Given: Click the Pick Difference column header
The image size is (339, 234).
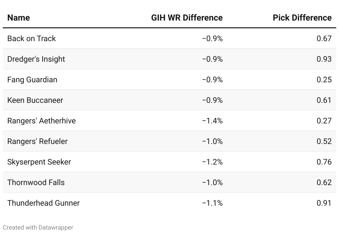Looking at the screenshot, I should (302, 18).
